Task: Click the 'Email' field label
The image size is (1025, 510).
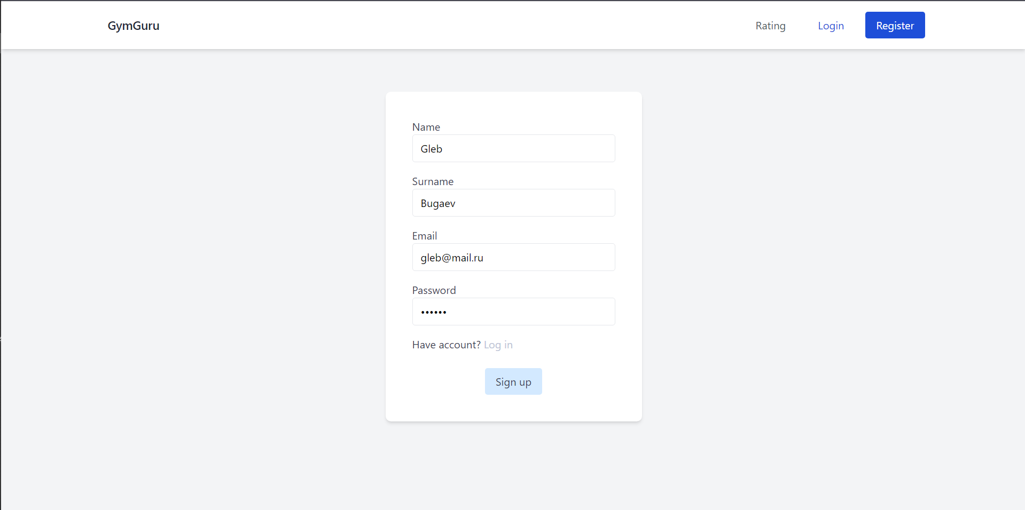Action: click(424, 236)
